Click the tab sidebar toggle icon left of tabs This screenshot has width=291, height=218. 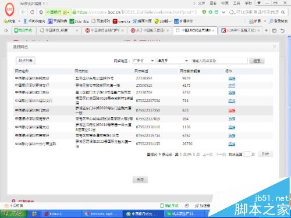point(6,30)
